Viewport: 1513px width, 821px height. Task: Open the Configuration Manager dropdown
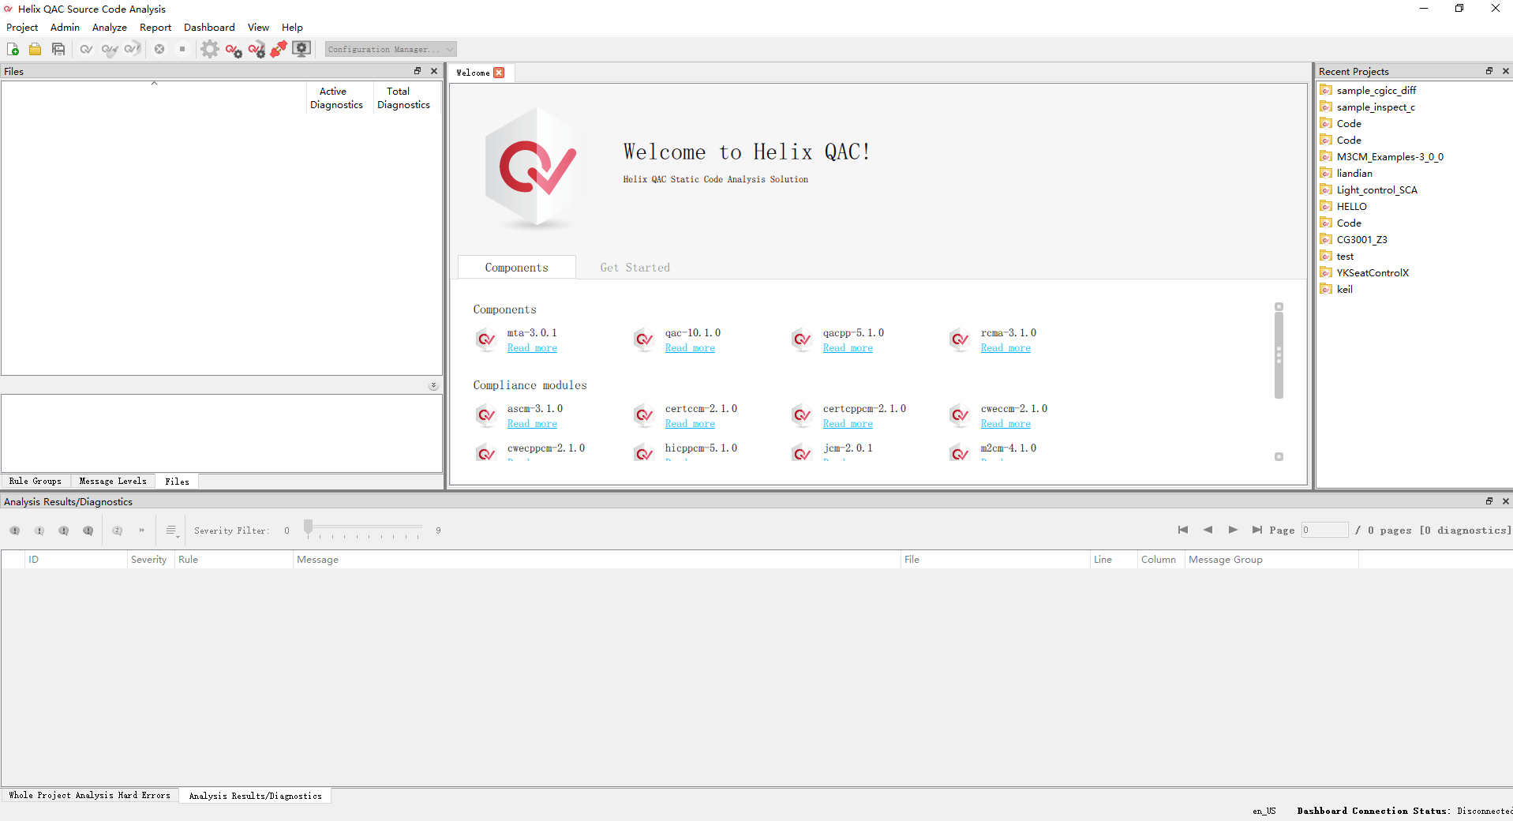pos(389,49)
